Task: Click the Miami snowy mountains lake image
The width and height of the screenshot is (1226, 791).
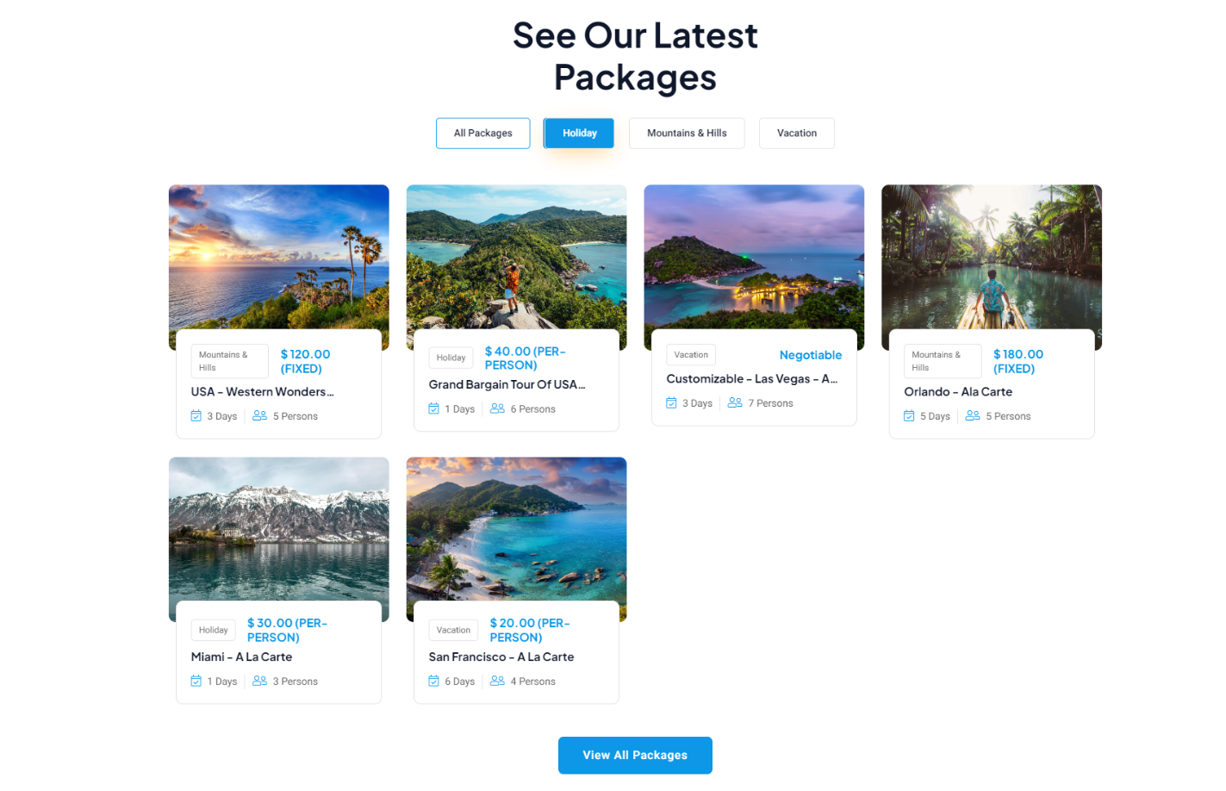Action: 279,529
